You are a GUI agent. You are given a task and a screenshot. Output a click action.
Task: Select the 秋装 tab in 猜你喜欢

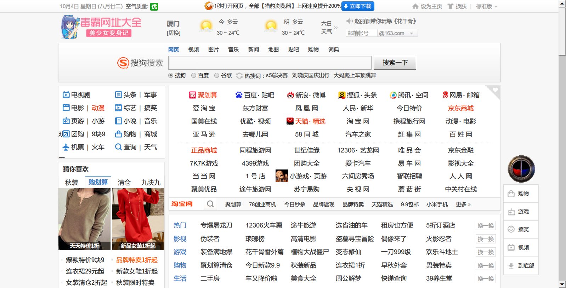click(72, 182)
